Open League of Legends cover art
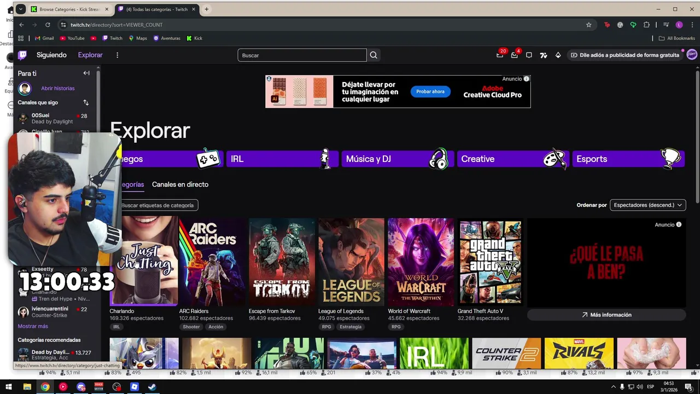The width and height of the screenshot is (700, 394). [x=351, y=262]
